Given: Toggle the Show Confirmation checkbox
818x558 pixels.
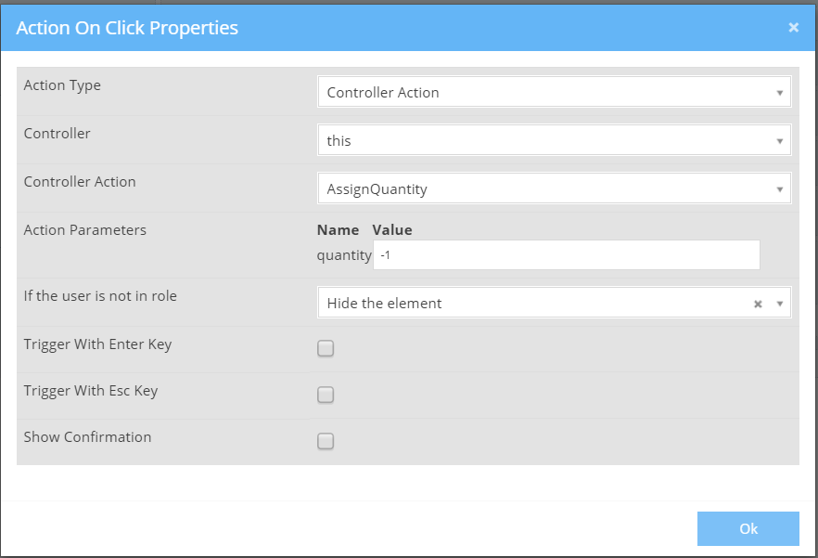Looking at the screenshot, I should click(x=326, y=442).
